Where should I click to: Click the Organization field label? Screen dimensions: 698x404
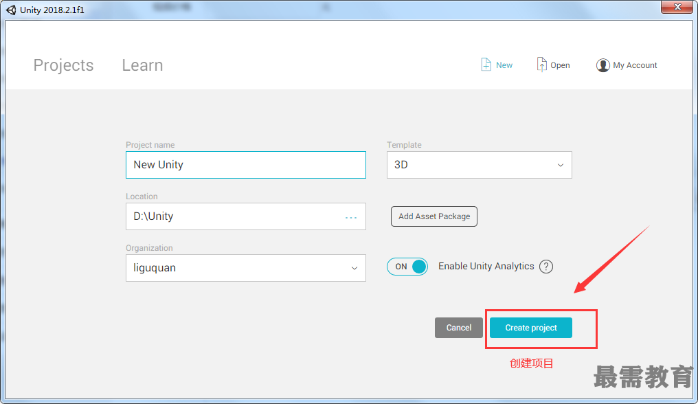tap(149, 248)
